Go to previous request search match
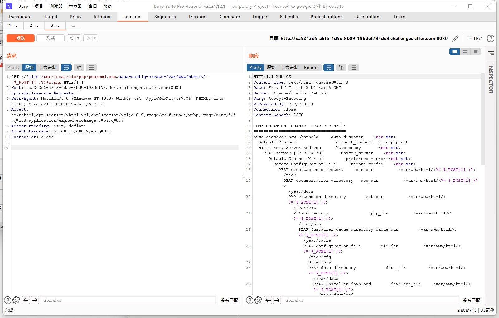Viewport: 499px width, 318px height. click(26, 300)
